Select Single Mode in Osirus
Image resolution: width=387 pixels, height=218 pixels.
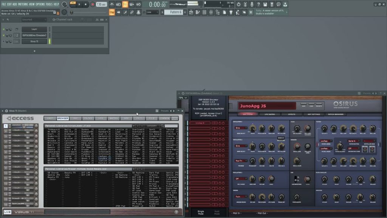pyautogui.click(x=201, y=213)
